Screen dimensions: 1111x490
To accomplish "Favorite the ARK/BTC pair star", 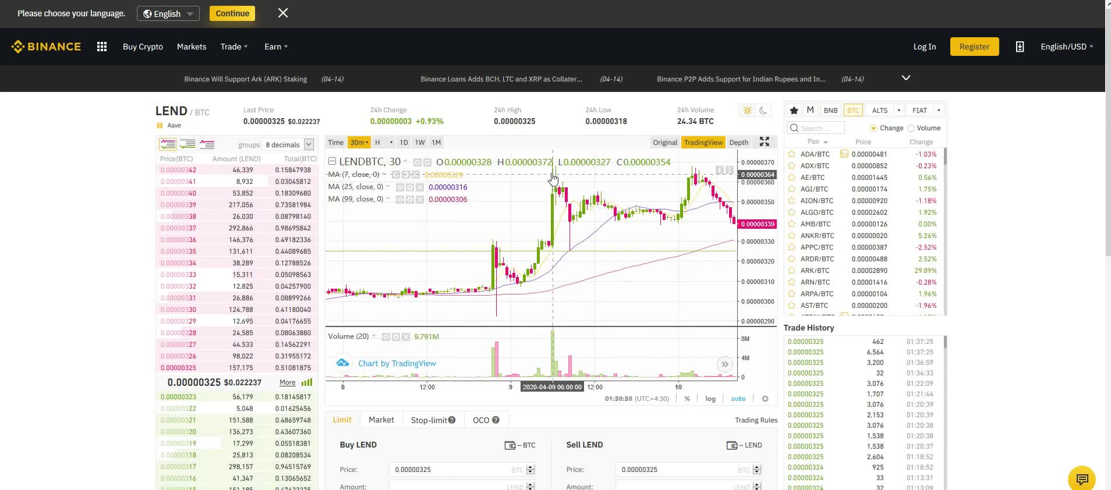I will (x=792, y=271).
